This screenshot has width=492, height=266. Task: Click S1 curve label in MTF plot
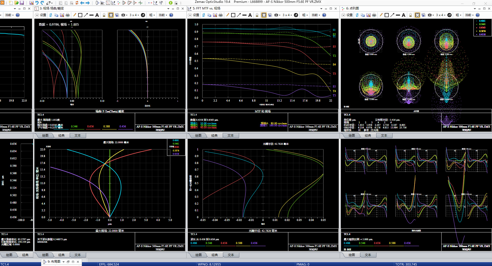(334, 30)
